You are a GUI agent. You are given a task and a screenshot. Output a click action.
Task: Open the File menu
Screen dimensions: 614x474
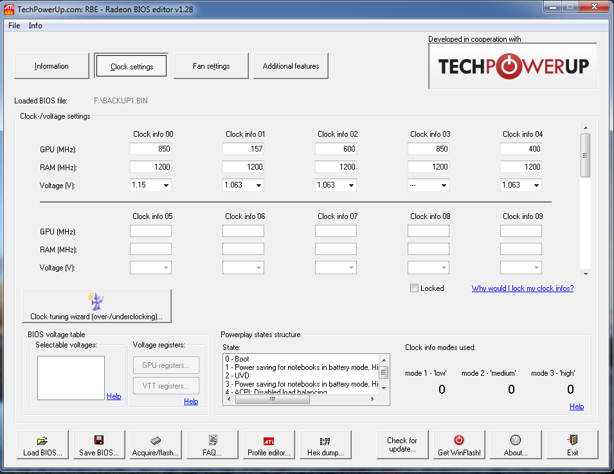[x=14, y=26]
